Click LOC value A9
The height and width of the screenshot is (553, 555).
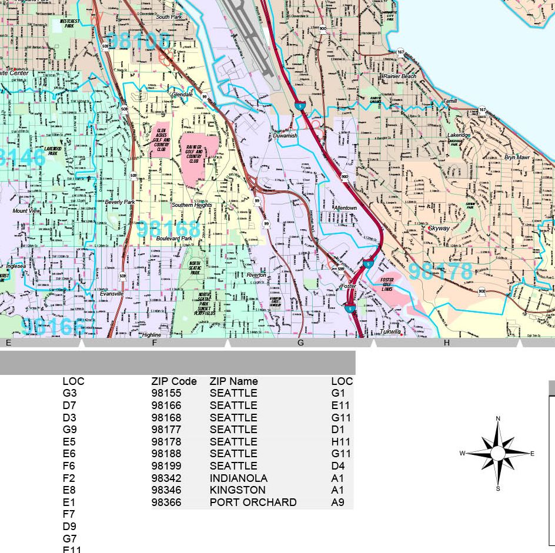click(337, 502)
